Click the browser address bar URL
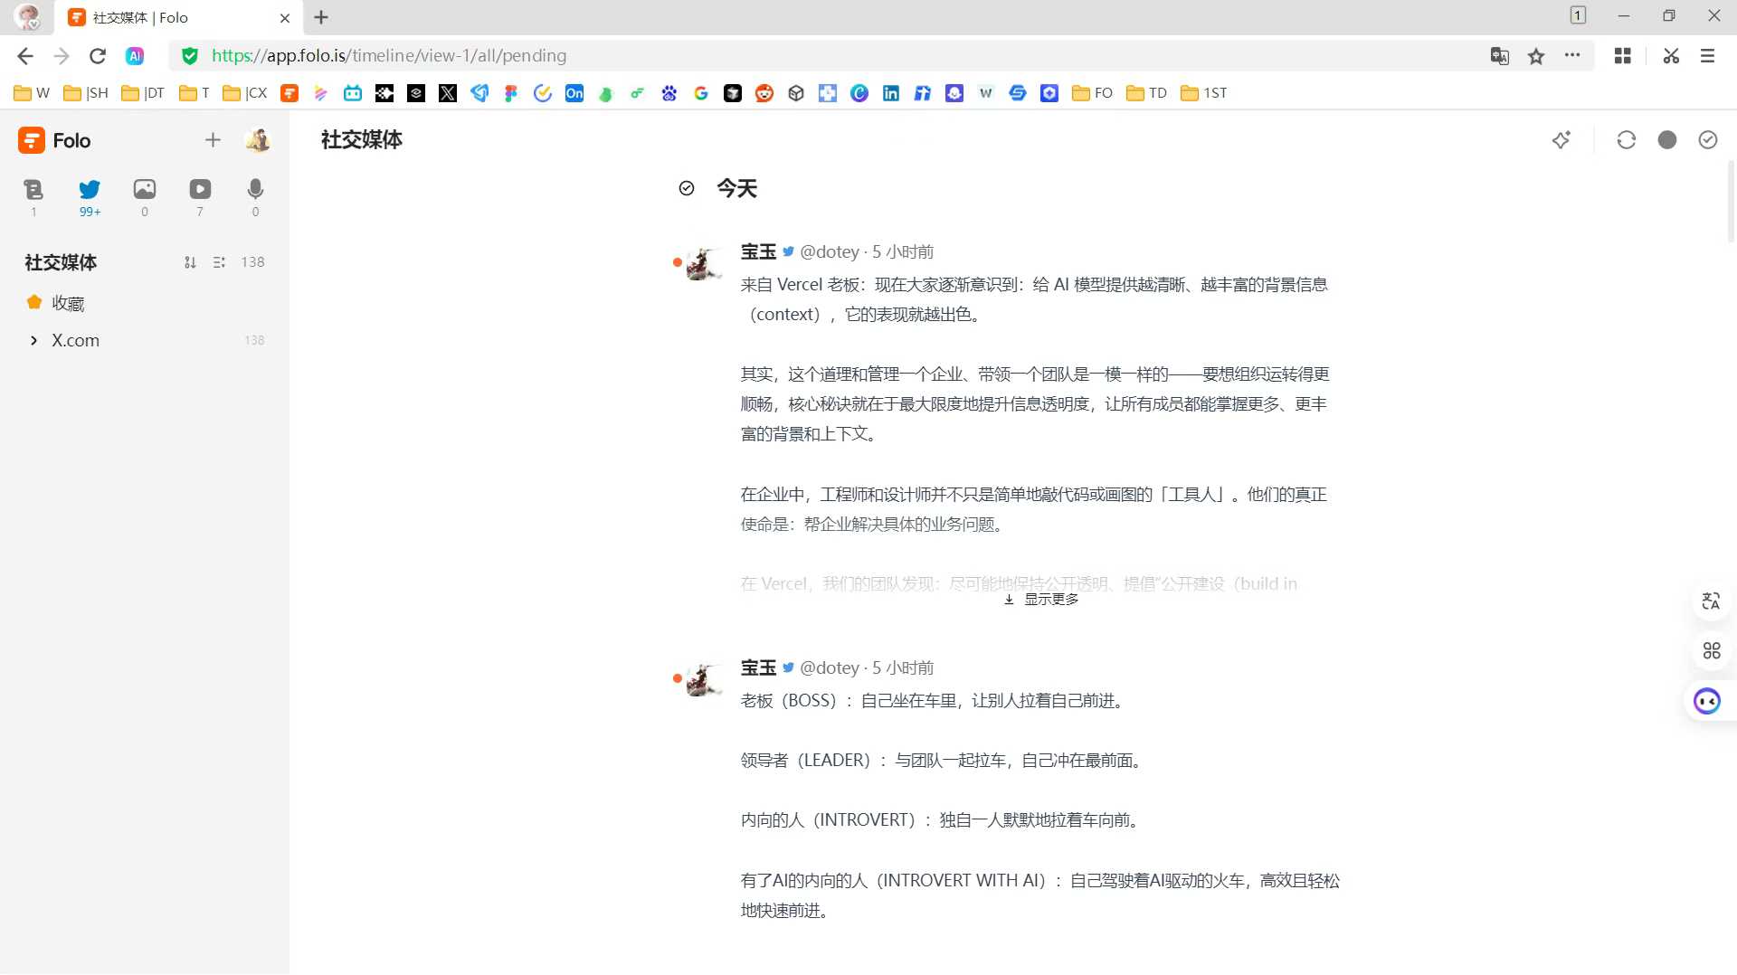Image resolution: width=1737 pixels, height=975 pixels. (389, 56)
